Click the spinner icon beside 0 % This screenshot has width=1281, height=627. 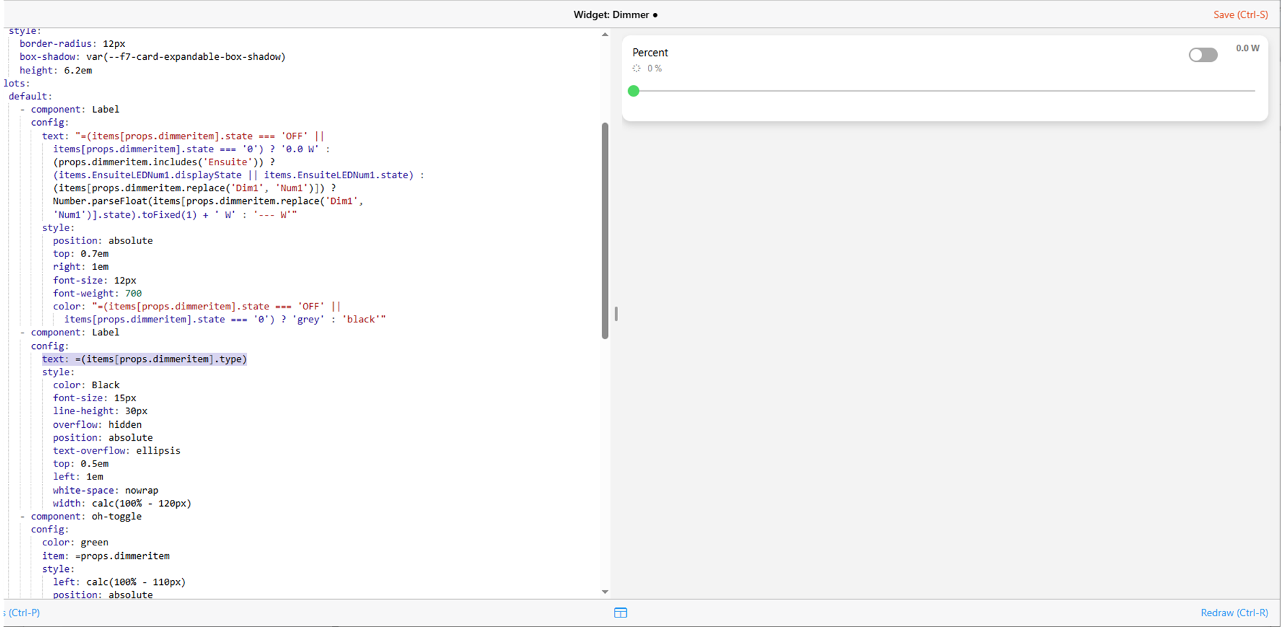click(x=636, y=69)
